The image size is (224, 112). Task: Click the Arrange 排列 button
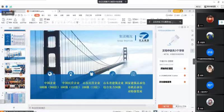[136, 22]
